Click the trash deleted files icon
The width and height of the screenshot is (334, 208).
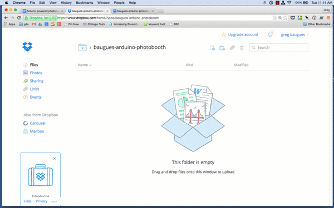coord(242,48)
